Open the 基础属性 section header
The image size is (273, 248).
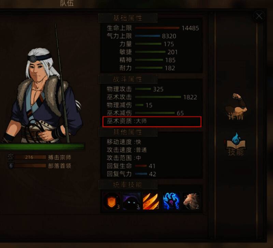coord(128,18)
